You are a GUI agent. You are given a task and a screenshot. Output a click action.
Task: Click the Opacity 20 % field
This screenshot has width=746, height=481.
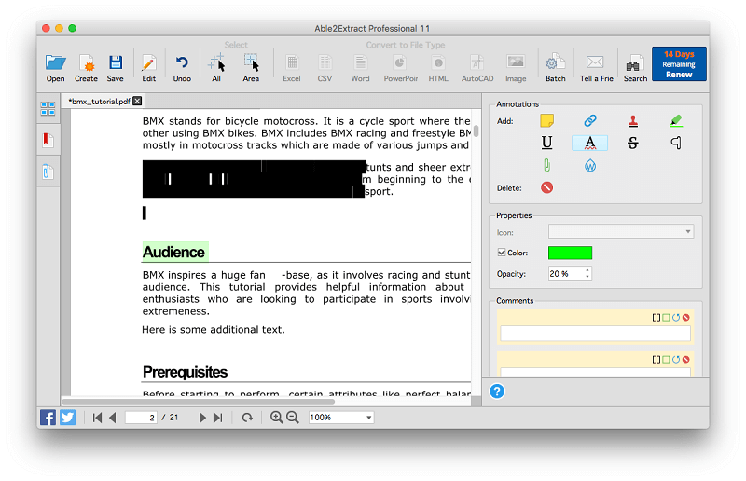[565, 273]
